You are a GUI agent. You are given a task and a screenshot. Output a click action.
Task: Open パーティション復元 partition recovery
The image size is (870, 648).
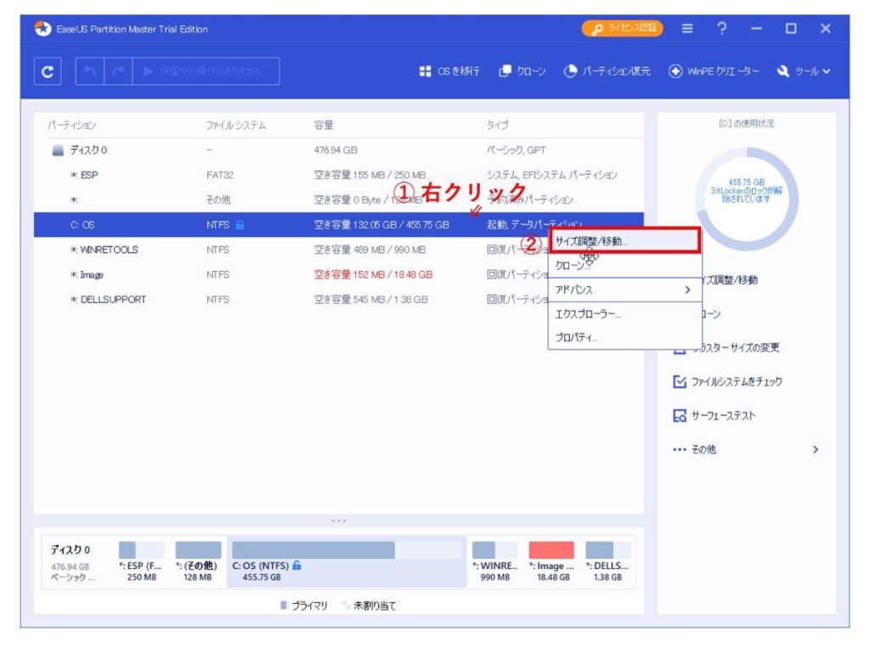click(607, 71)
